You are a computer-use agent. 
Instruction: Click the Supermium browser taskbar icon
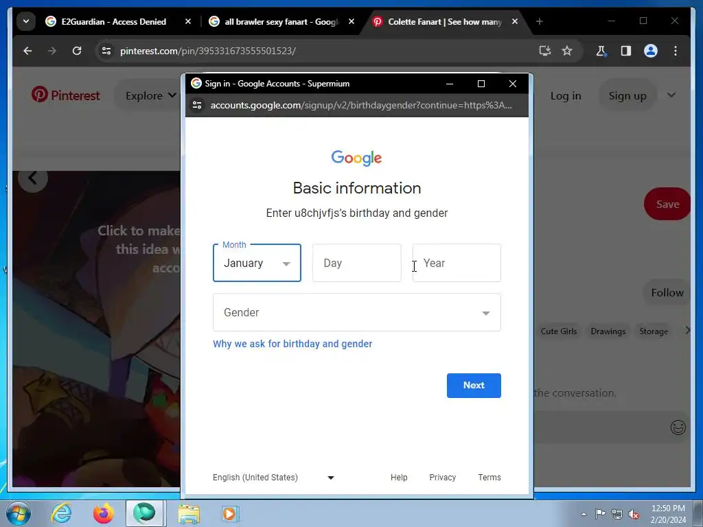[144, 513]
